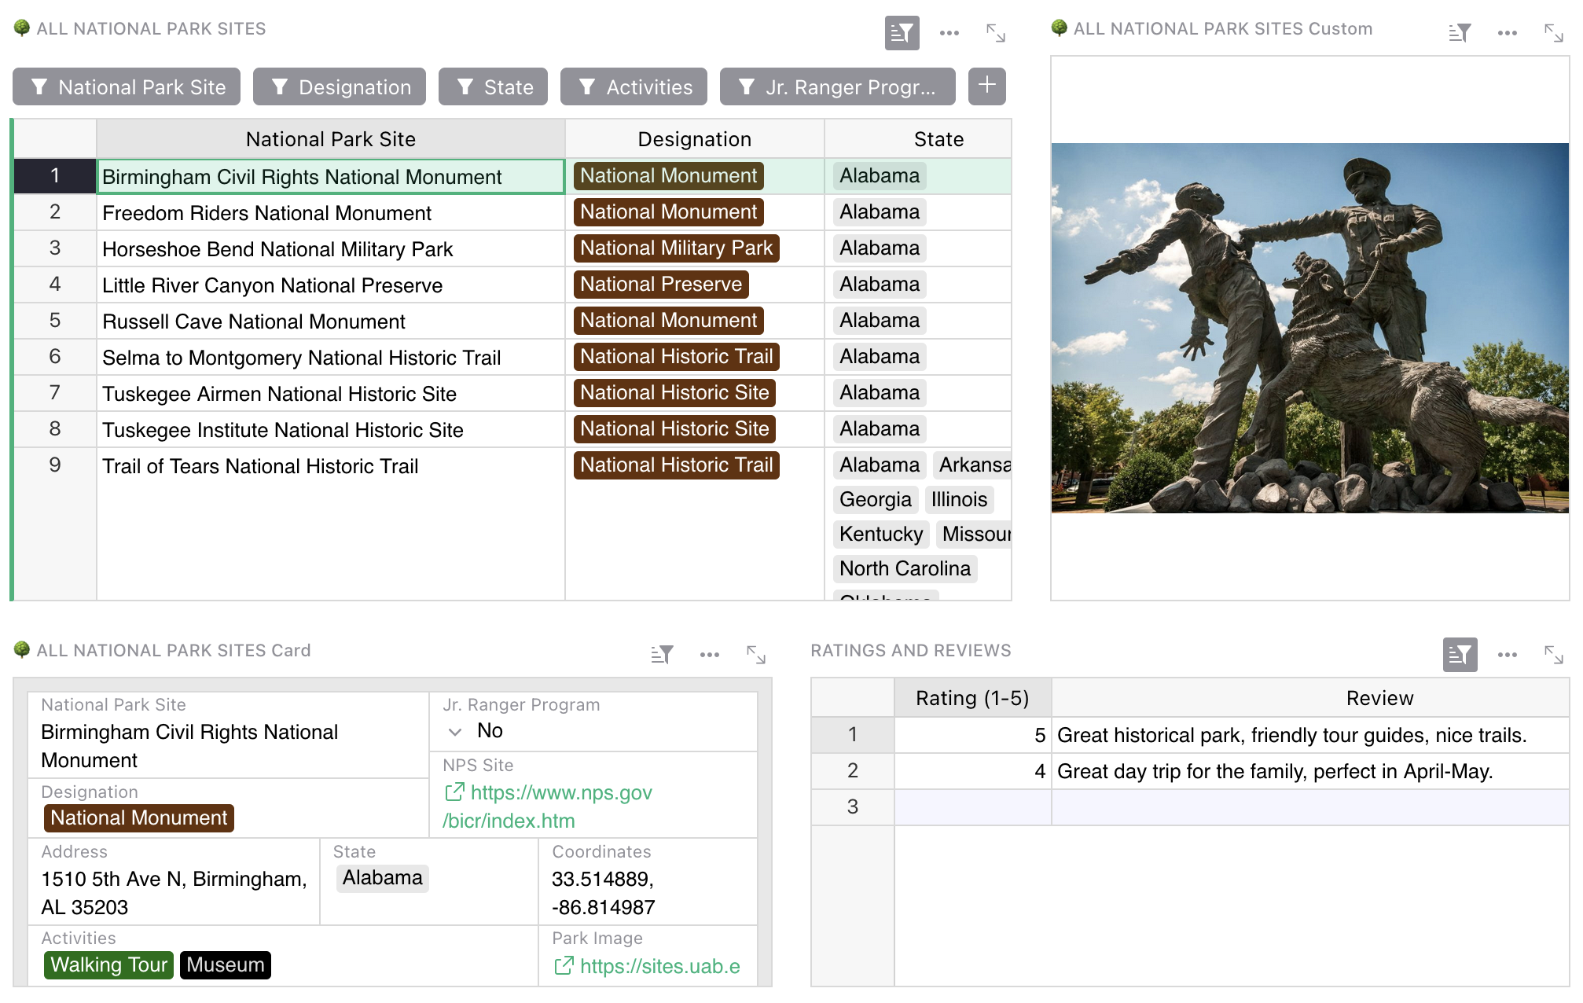Screen dimensions: 1583x1003
Task: Open the National Park Site filter button
Action: [x=127, y=87]
